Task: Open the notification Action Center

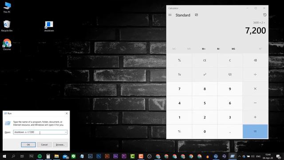Action: pos(278,156)
